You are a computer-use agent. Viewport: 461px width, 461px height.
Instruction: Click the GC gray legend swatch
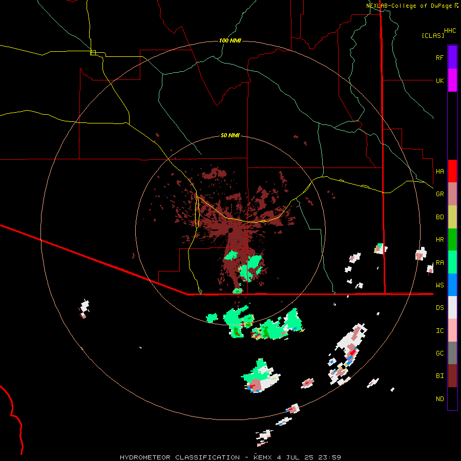click(452, 353)
